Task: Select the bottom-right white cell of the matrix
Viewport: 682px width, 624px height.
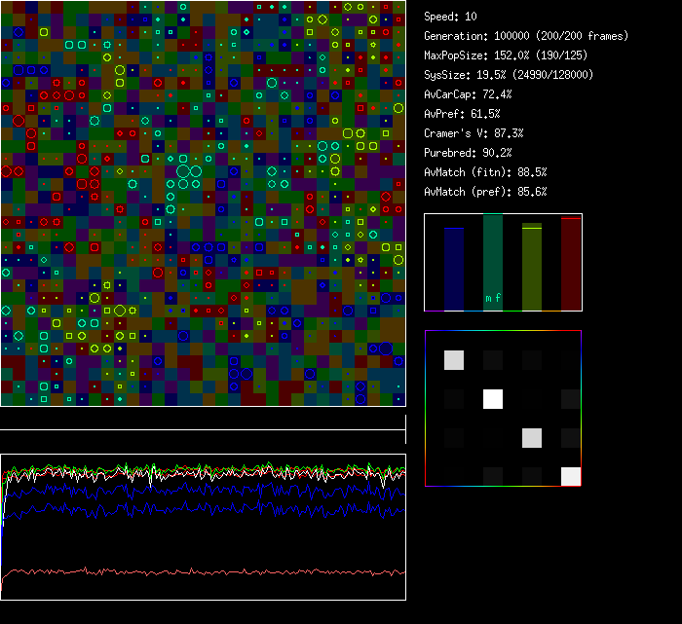Action: [x=571, y=476]
